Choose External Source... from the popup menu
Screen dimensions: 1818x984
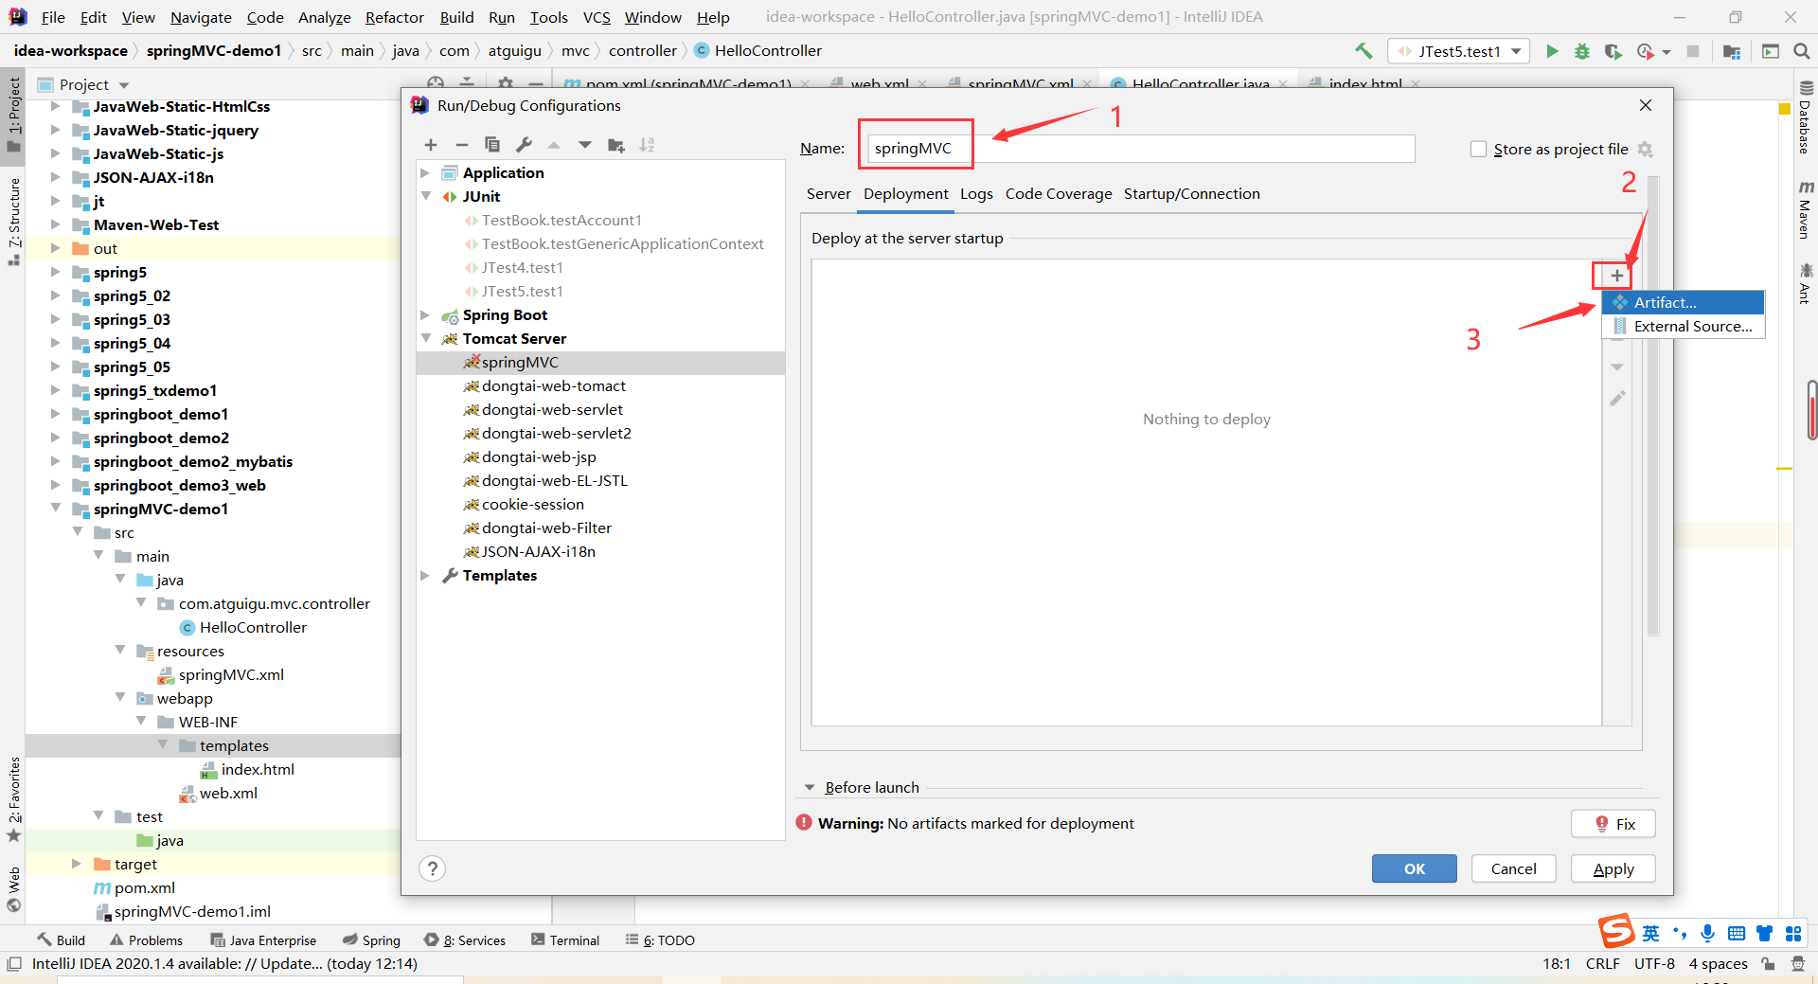1683,326
